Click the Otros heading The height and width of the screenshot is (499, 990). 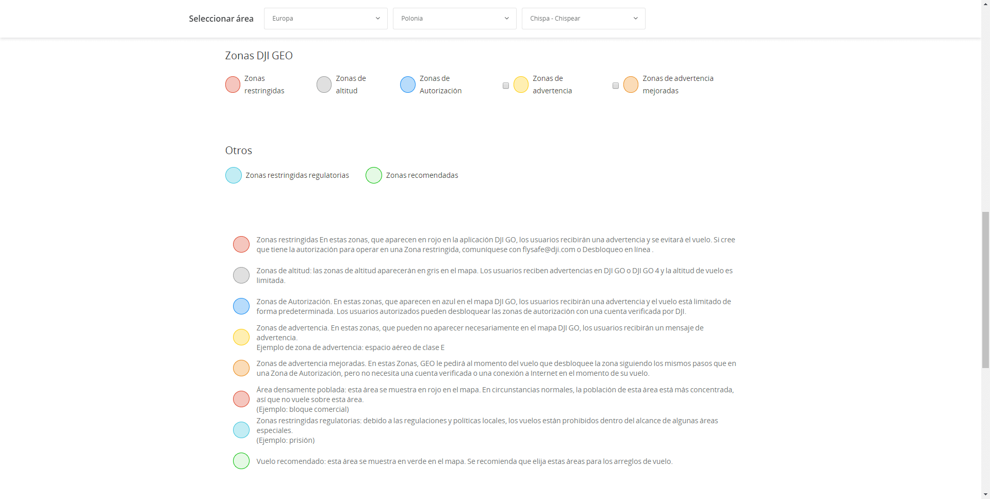pos(239,151)
